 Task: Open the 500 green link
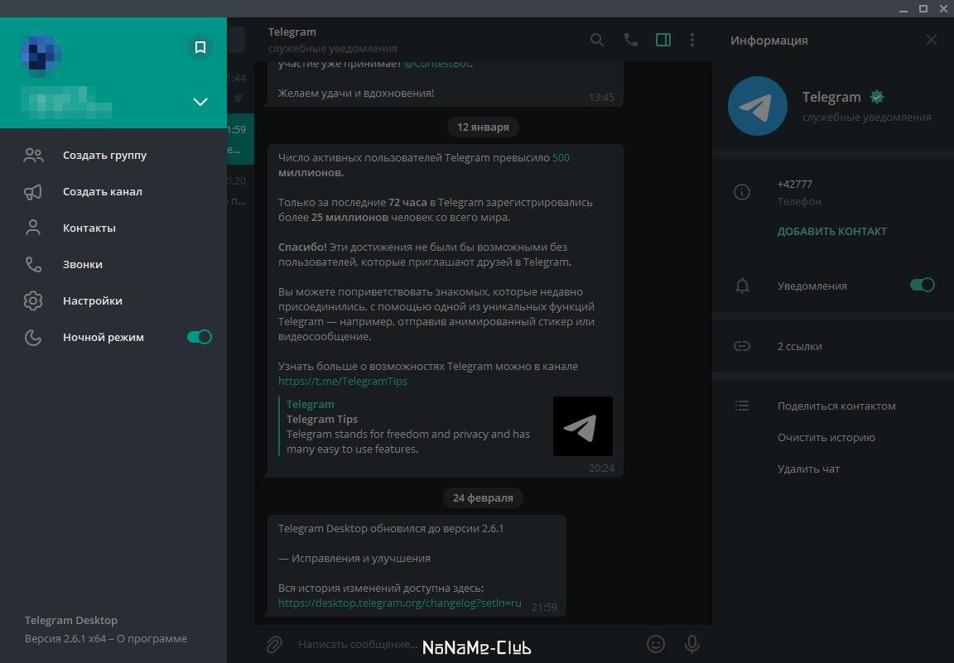[x=561, y=157]
